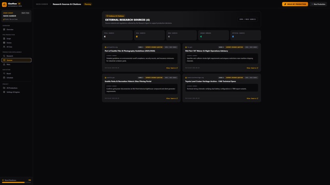Click the All Productions folder icon
The width and height of the screenshot is (330, 185).
[4, 88]
